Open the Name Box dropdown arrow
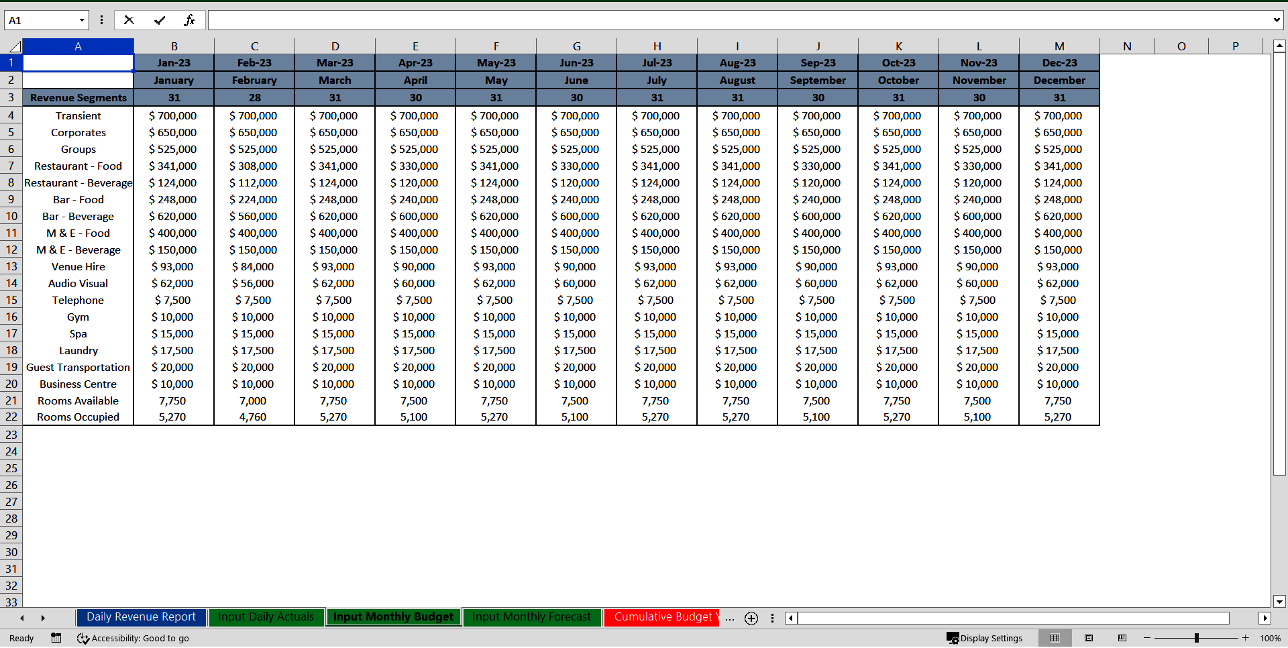This screenshot has height=648, width=1288. [x=83, y=20]
